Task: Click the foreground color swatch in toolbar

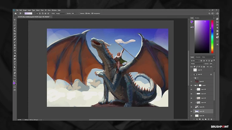Action: (x=14, y=83)
